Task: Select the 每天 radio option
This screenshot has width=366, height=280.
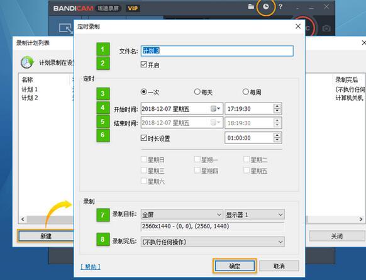Action: click(x=197, y=92)
